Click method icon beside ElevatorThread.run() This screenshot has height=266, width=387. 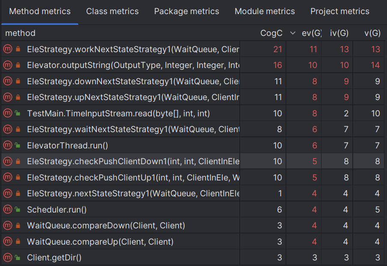(8, 145)
